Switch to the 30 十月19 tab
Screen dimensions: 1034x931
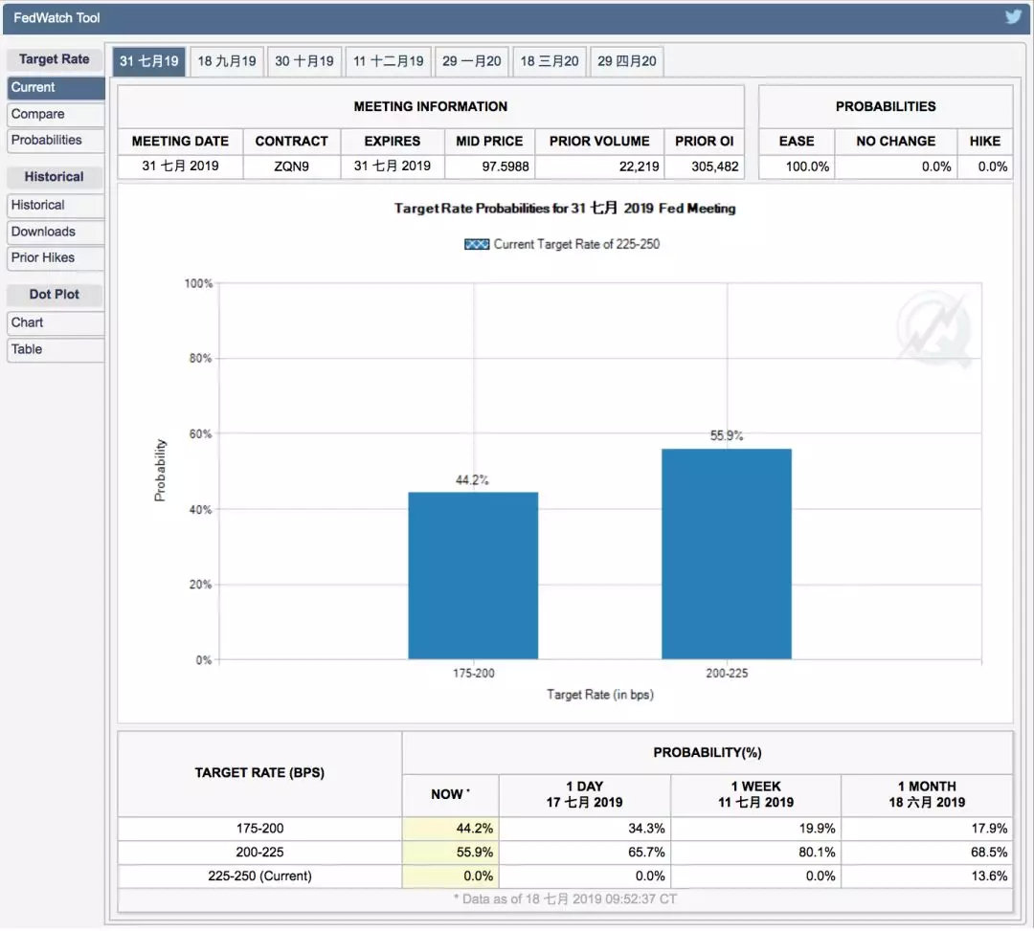click(x=304, y=61)
